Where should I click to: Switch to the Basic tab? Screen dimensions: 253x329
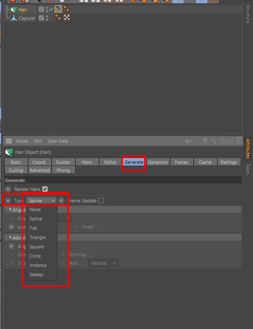pos(16,162)
